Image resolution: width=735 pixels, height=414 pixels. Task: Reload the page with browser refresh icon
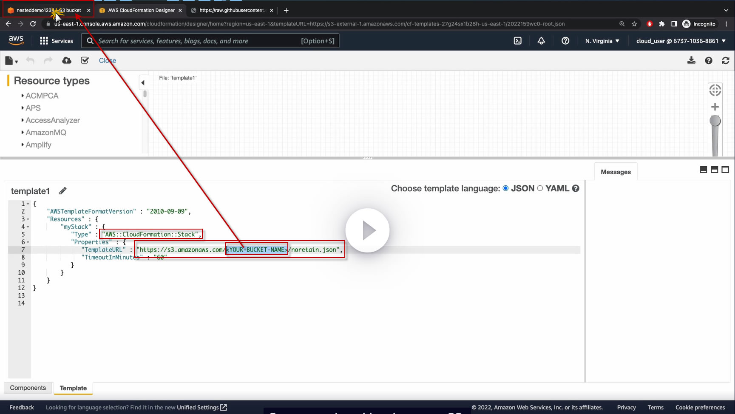33,24
